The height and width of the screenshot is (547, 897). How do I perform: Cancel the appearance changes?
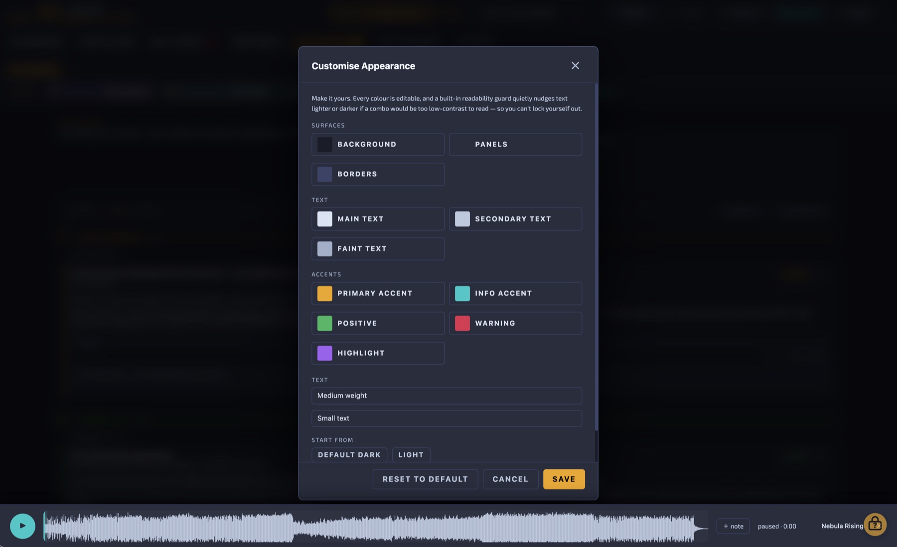(x=510, y=479)
